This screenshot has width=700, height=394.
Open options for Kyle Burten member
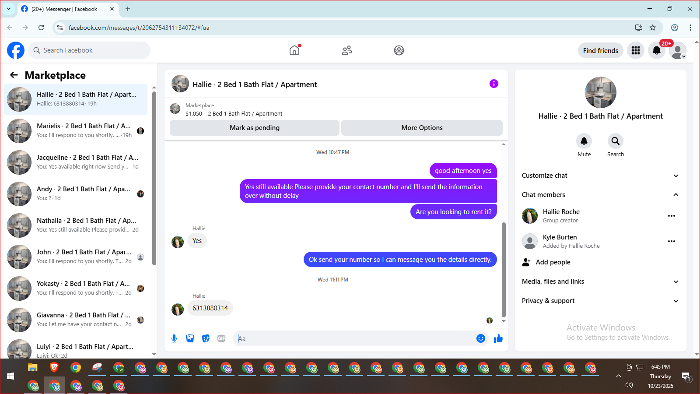point(672,241)
